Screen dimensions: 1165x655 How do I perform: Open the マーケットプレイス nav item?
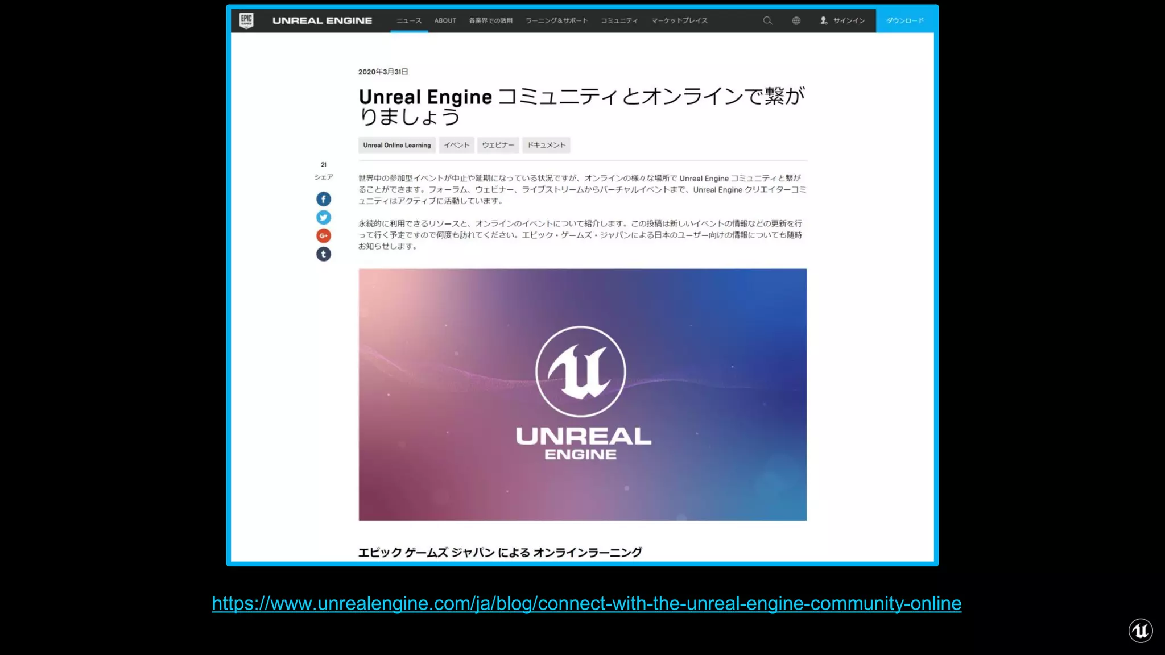click(x=679, y=20)
